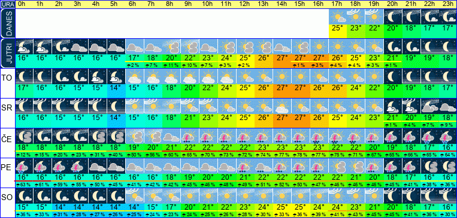Click the TO 4h moon-behind-cloud icon
The image size is (457, 218).
pyautogui.click(x=98, y=76)
